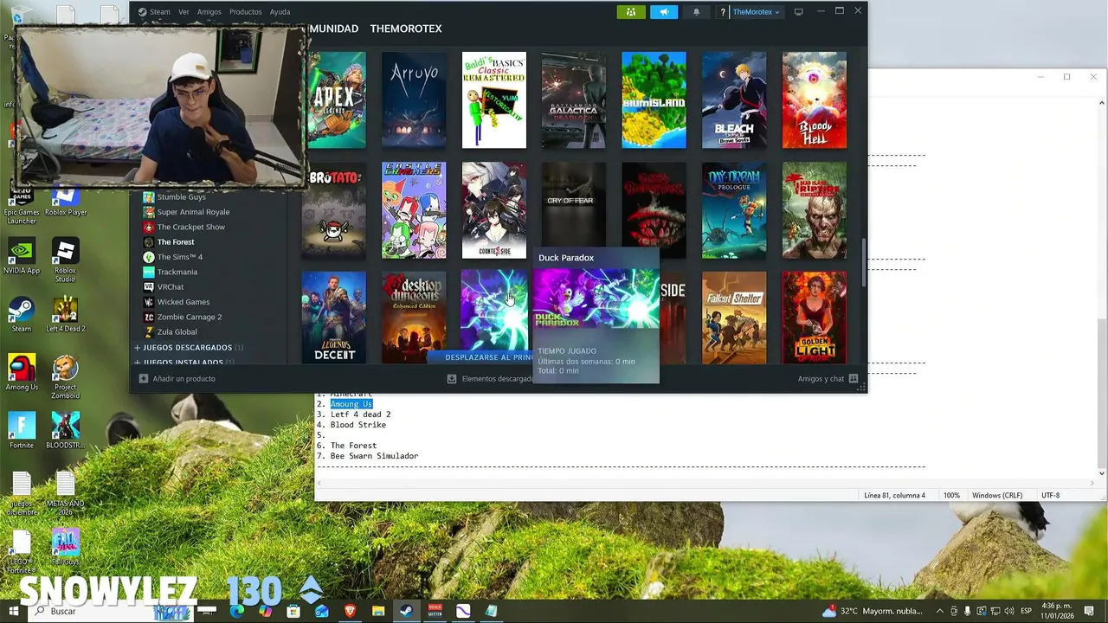Open the Amigos menu

[209, 12]
